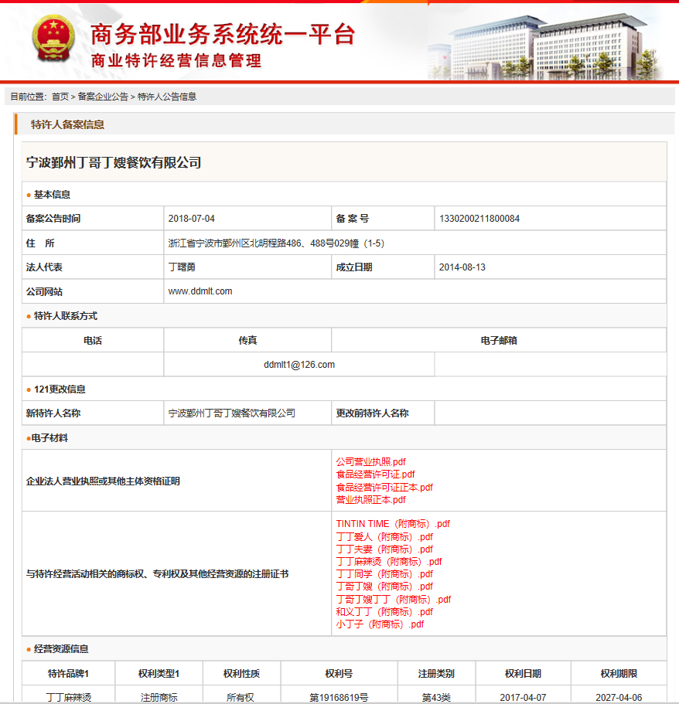Open 丁丁爱人（附商标）.pdf file
679x704 pixels.
[384, 537]
